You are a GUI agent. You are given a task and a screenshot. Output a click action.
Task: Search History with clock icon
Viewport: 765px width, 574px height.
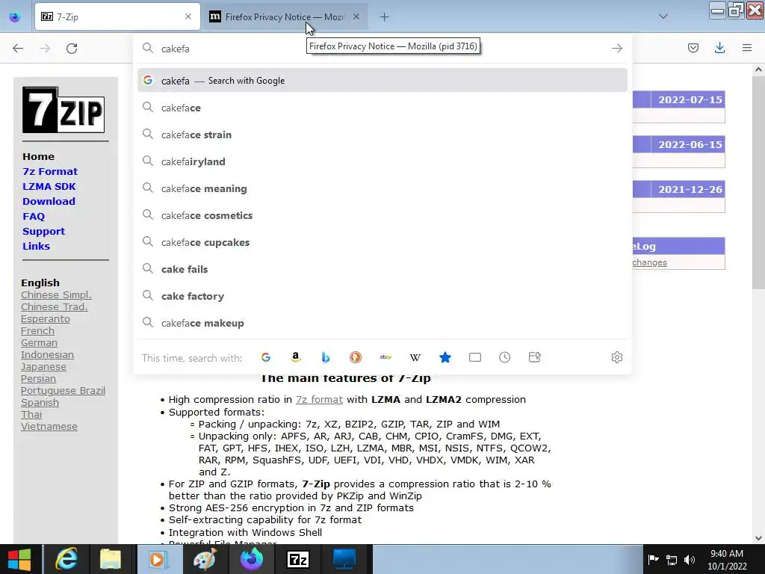coord(504,357)
